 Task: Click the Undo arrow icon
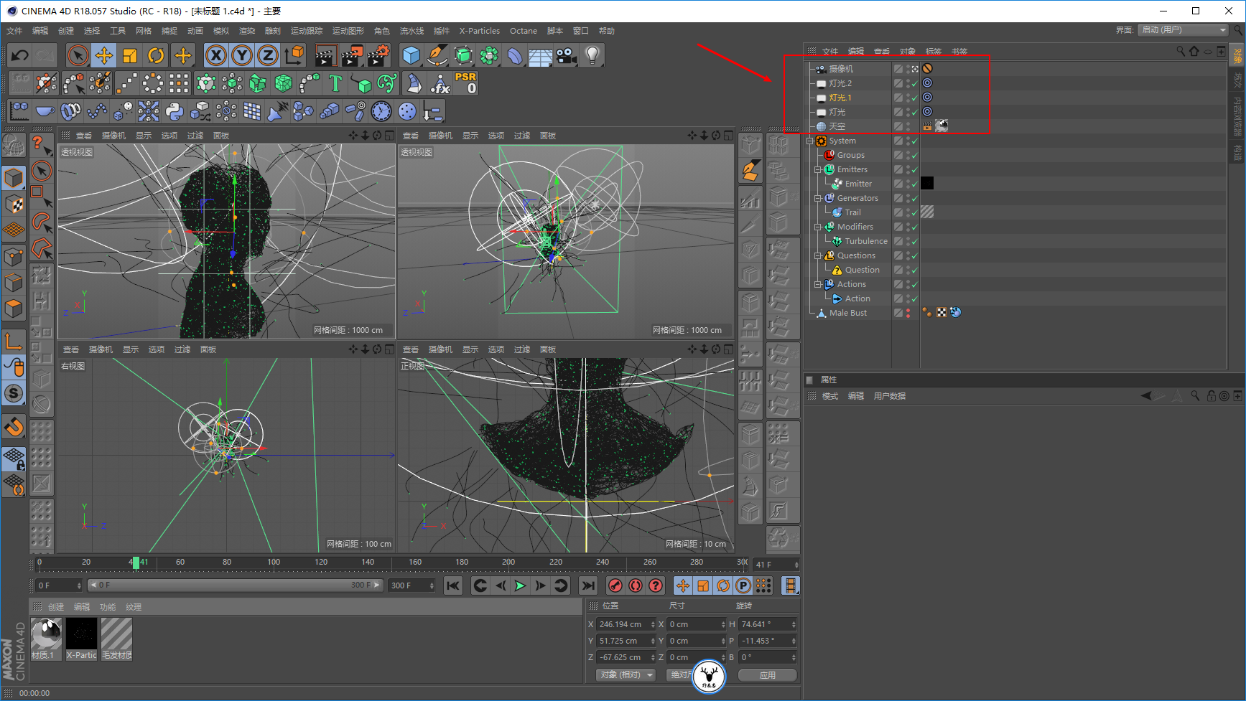click(x=20, y=55)
